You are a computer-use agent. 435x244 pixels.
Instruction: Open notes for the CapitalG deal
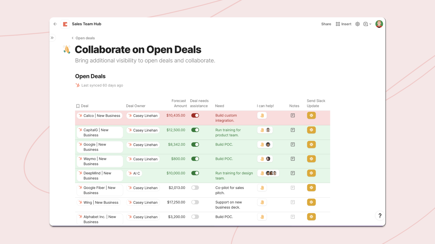point(293,130)
